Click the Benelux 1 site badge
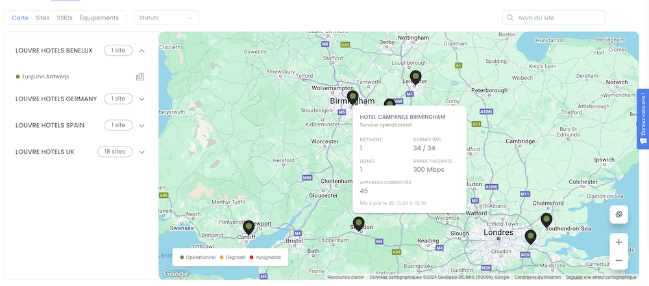Image resolution: width=649 pixels, height=286 pixels. click(x=118, y=51)
